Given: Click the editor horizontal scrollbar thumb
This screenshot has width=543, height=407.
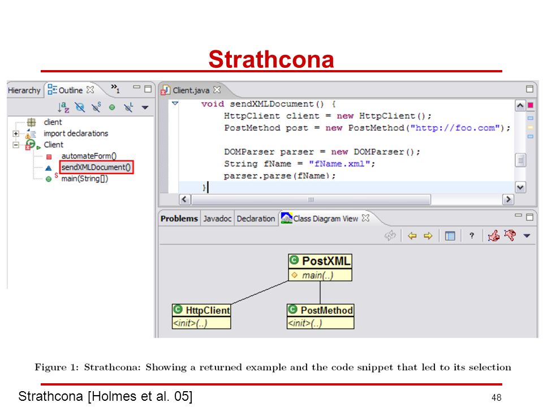Looking at the screenshot, I should click(x=311, y=200).
